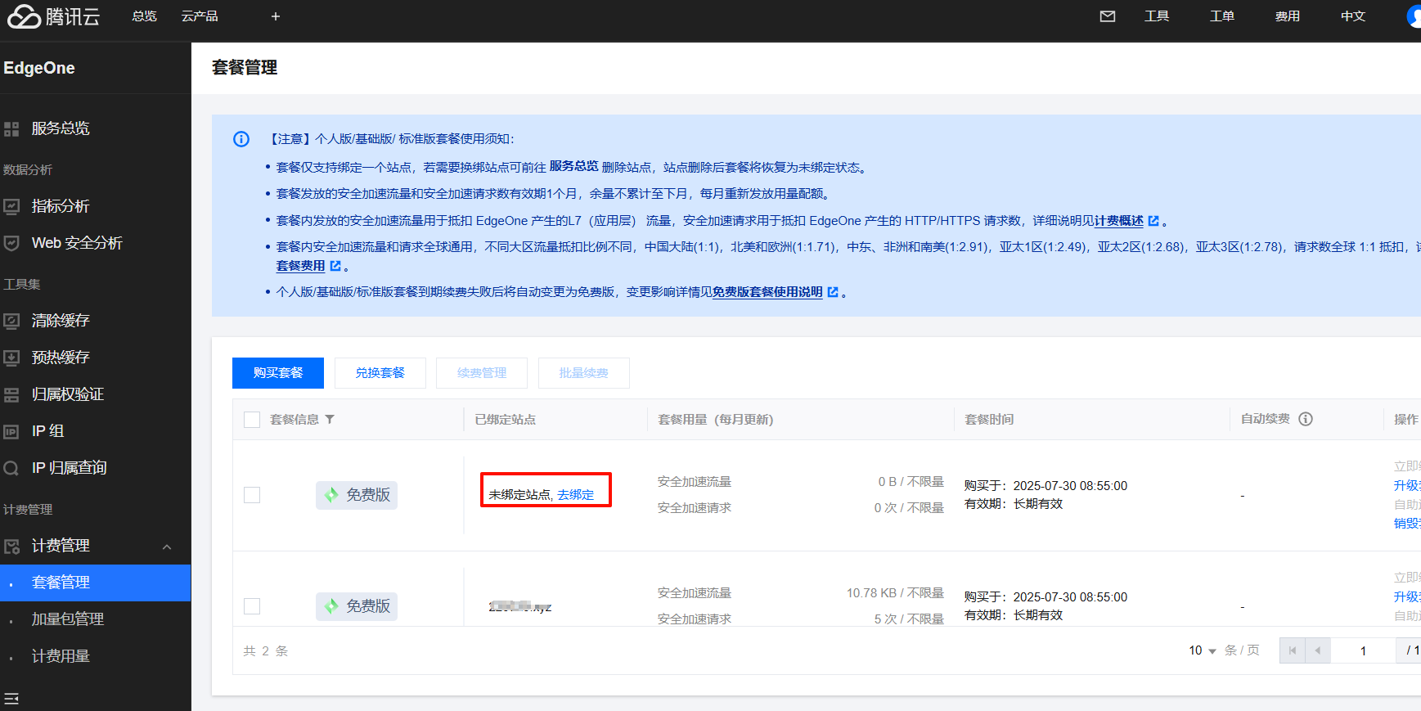The height and width of the screenshot is (711, 1421).
Task: Click the 自动续费 info icon
Action: click(x=1306, y=419)
